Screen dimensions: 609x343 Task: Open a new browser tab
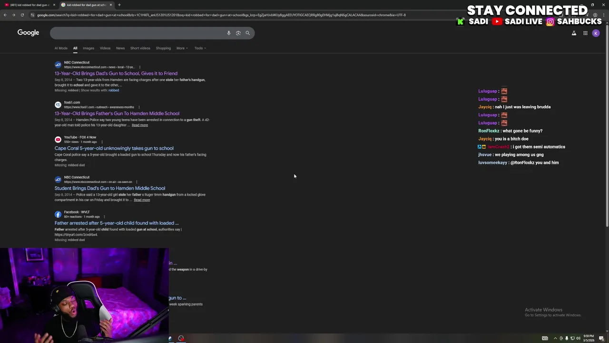(119, 5)
